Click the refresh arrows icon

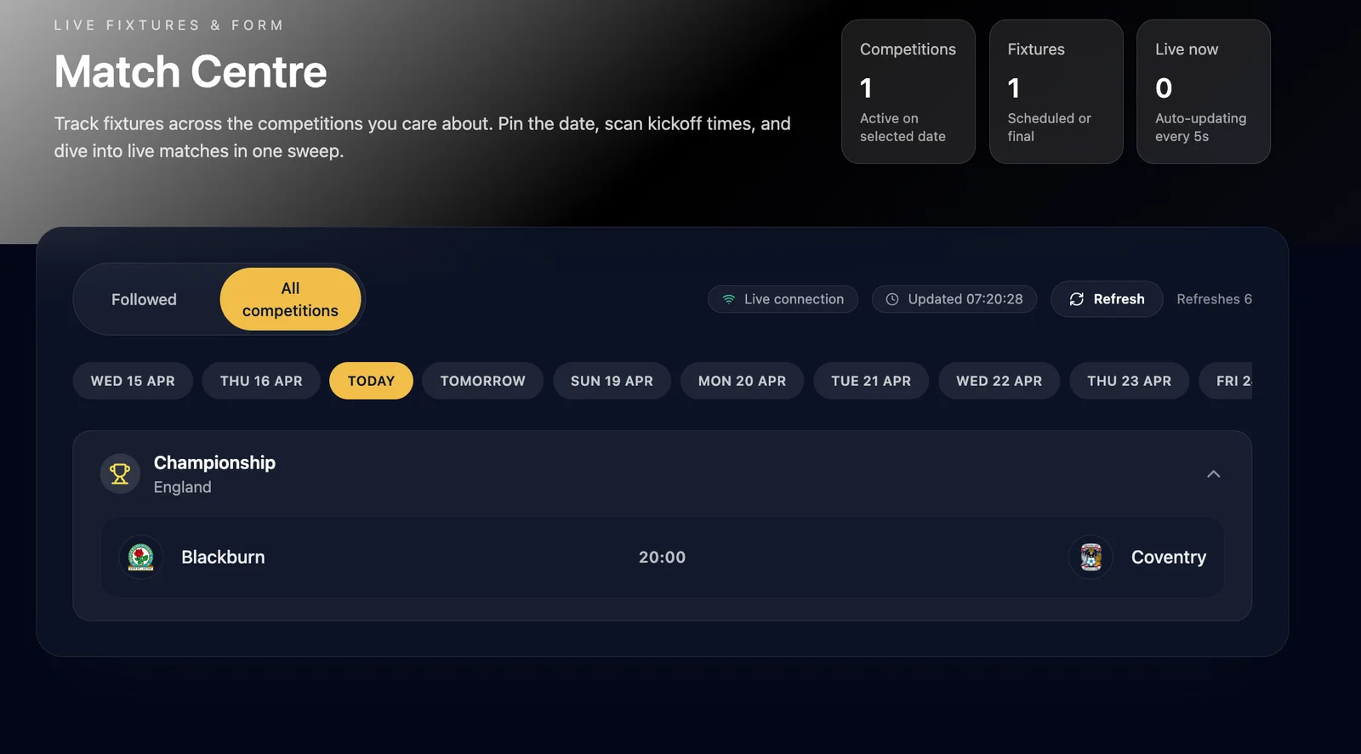click(1076, 299)
